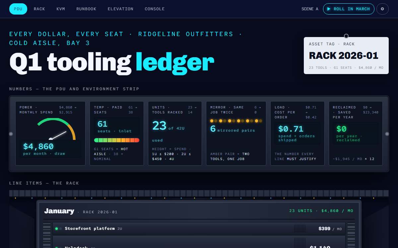Click the right screw on the PDU strip
This screenshot has width=398, height=248.
[387, 134]
